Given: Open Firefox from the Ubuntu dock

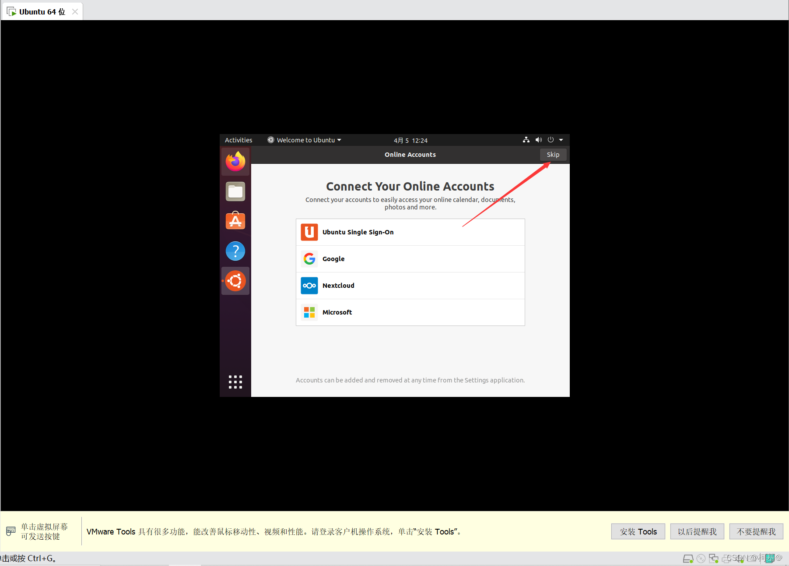Looking at the screenshot, I should 235,162.
